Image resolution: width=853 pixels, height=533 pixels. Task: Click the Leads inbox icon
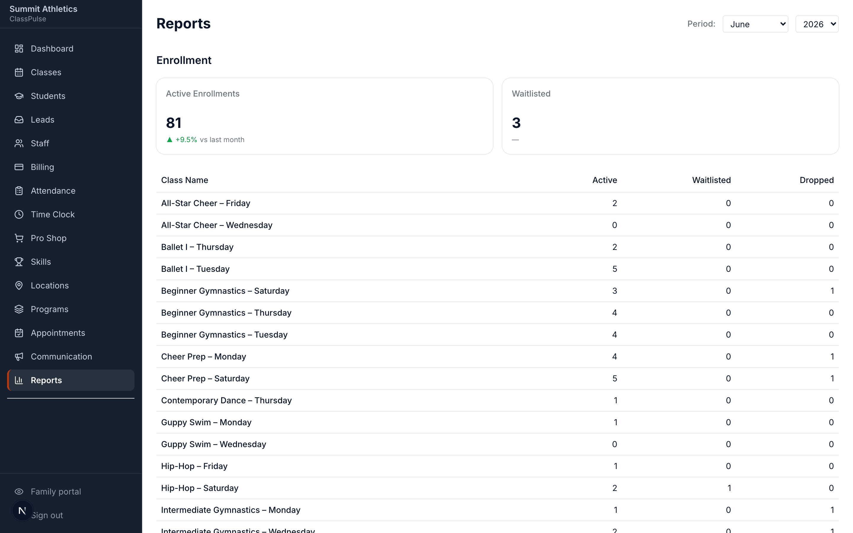click(19, 120)
